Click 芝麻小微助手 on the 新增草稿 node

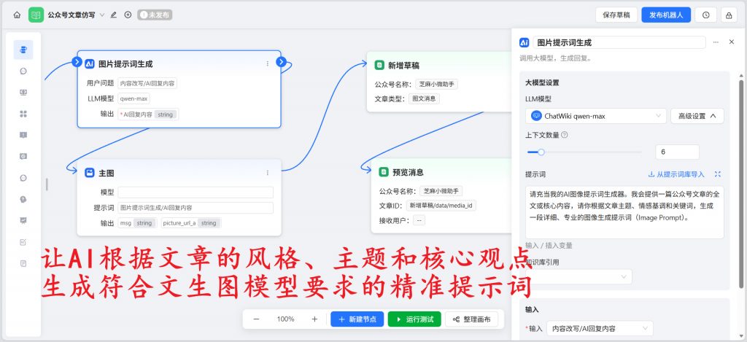point(436,85)
